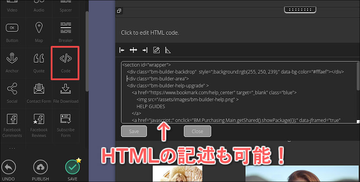Add a Quote module
360x182 pixels.
[x=39, y=63]
